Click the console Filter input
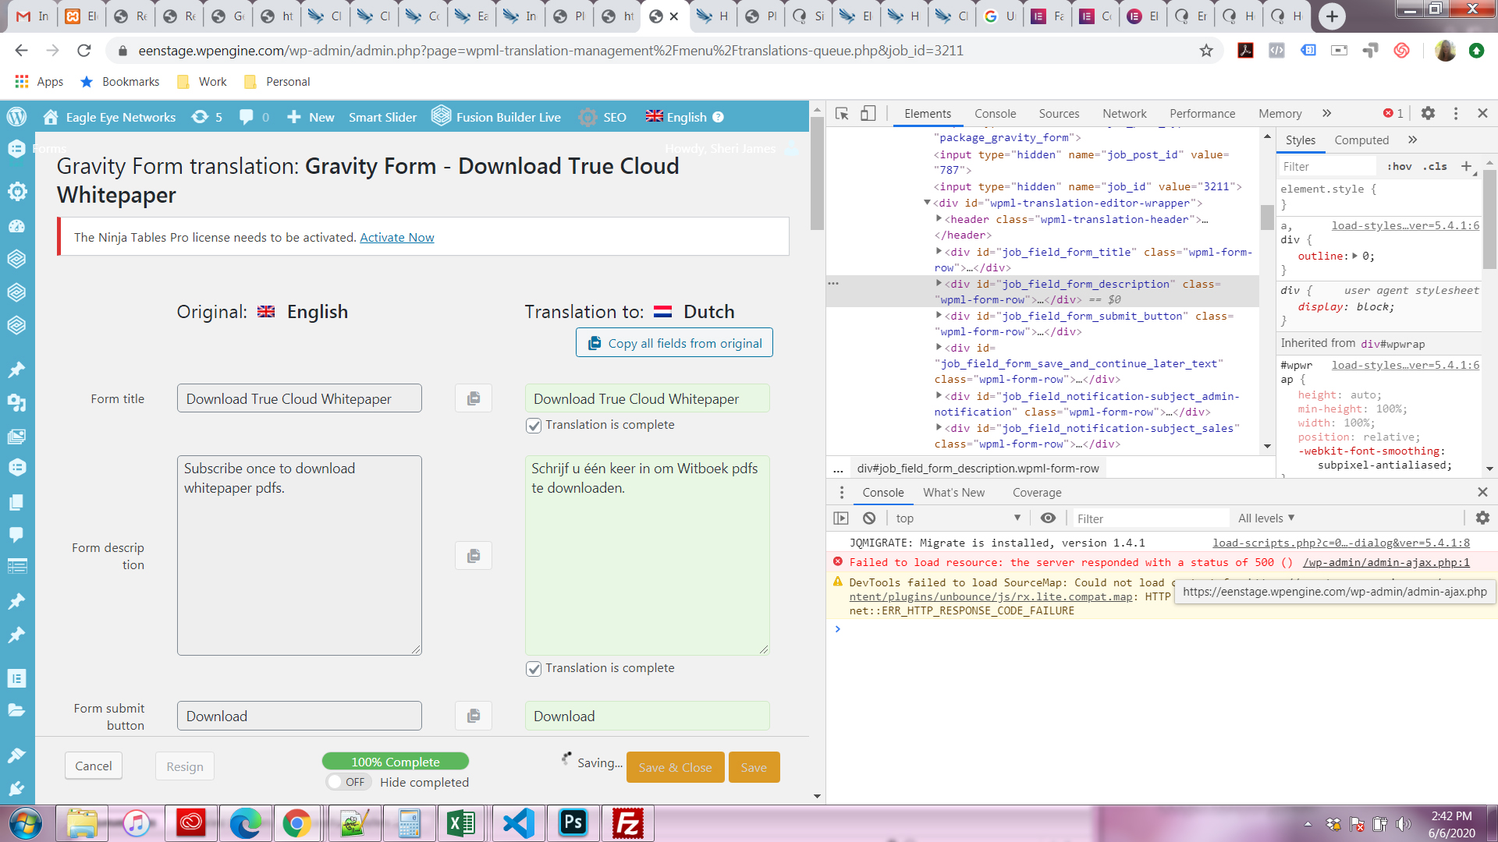 click(x=1150, y=518)
